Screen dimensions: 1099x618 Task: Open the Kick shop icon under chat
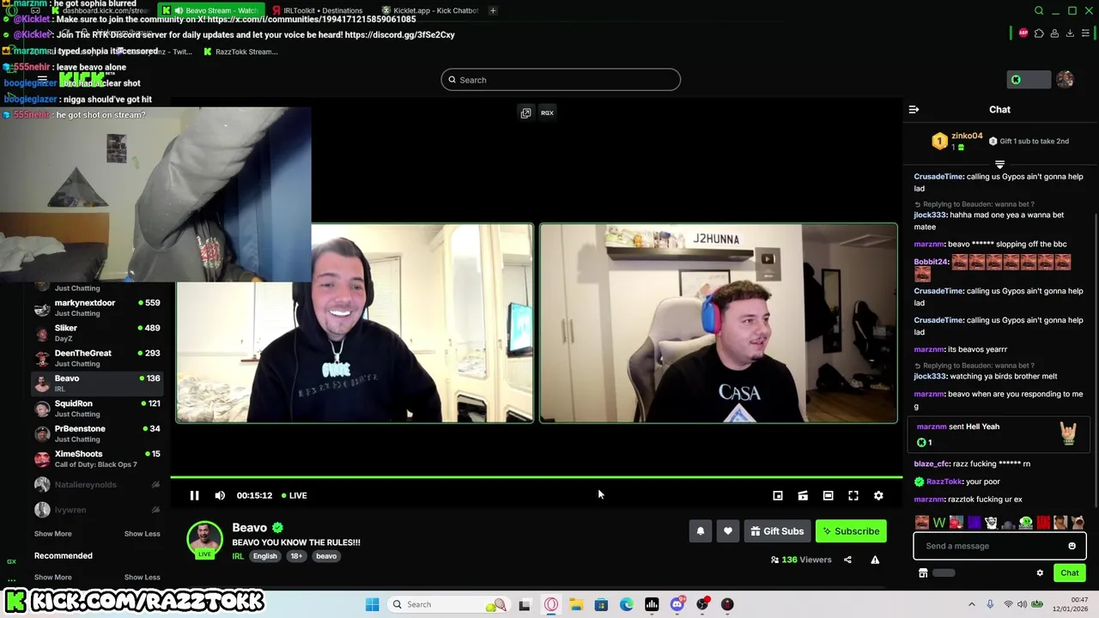923,573
